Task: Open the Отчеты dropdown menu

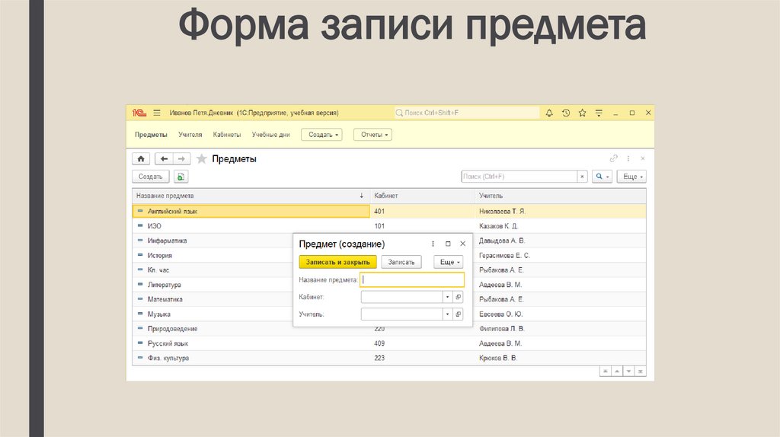Action: (x=372, y=135)
